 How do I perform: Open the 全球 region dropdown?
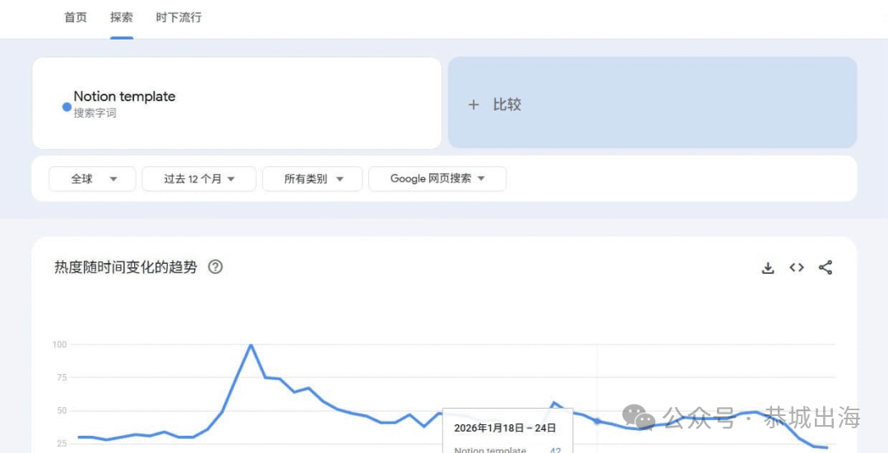[92, 179]
